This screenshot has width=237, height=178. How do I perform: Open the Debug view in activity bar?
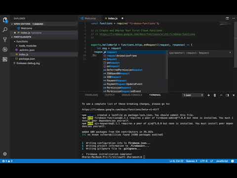[5, 49]
